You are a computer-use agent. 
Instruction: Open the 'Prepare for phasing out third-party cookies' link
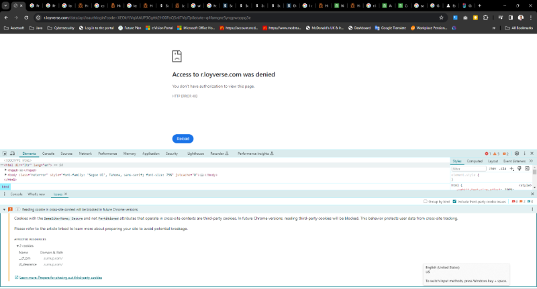60,277
